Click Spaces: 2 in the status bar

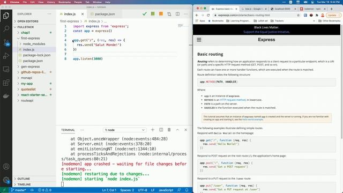(x=127, y=190)
